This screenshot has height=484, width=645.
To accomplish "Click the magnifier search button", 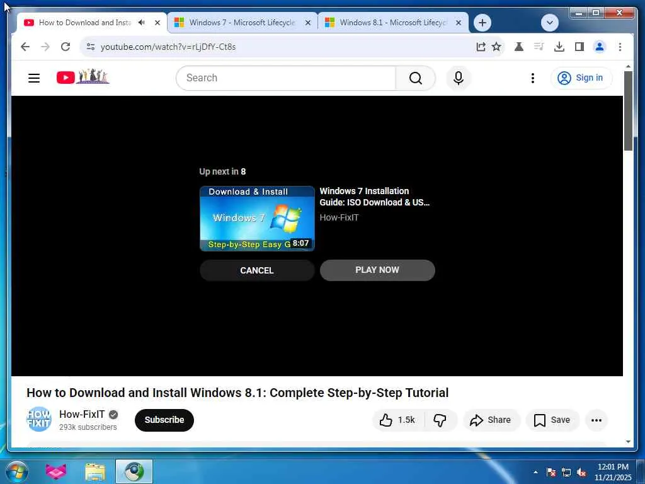I will click(x=416, y=78).
